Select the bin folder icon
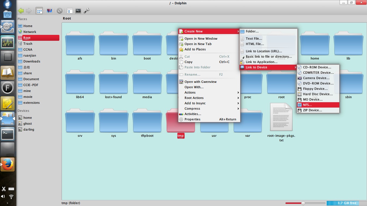The width and height of the screenshot is (367, 206). point(114,43)
